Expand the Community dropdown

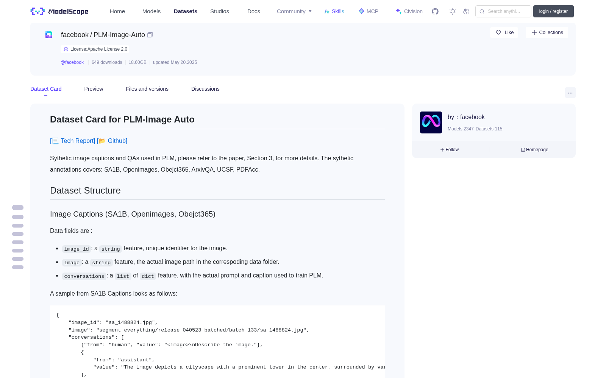tap(294, 11)
